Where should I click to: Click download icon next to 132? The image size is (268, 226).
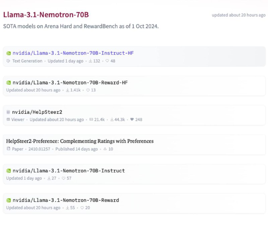pos(90,61)
